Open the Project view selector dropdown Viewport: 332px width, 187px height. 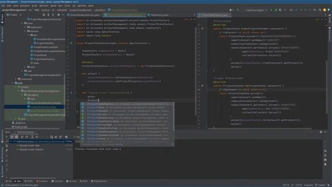(14, 15)
